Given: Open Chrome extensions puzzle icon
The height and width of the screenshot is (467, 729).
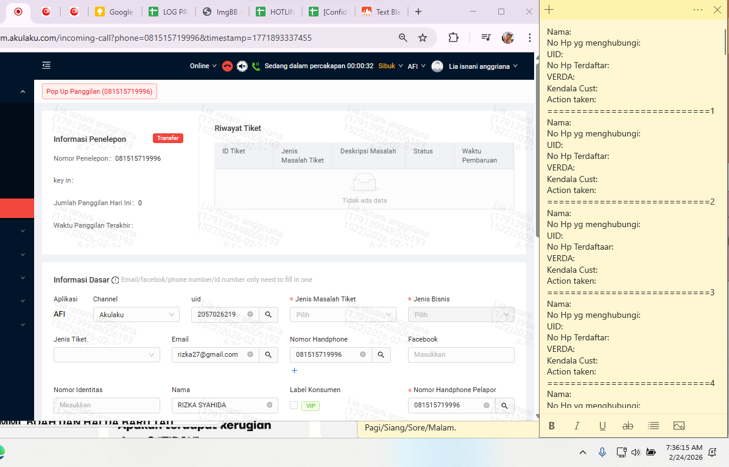Looking at the screenshot, I should [453, 38].
